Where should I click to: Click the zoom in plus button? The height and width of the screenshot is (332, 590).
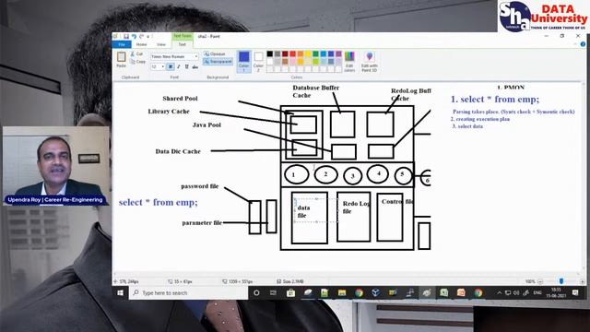click(x=582, y=281)
